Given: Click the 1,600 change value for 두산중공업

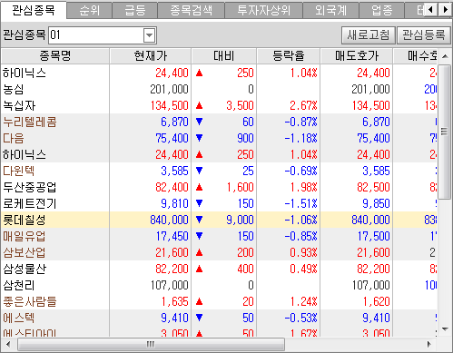Looking at the screenshot, I should pyautogui.click(x=241, y=187).
